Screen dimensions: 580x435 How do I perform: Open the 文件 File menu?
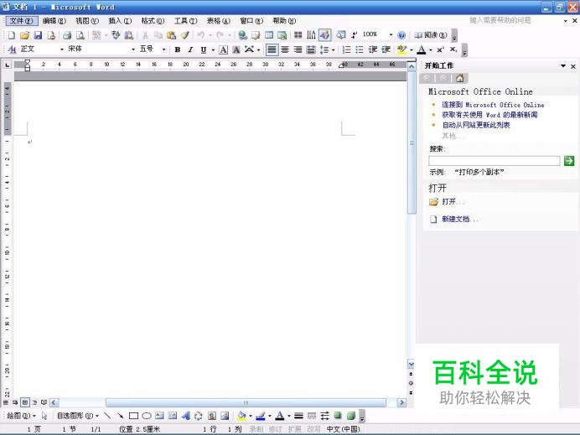(22, 21)
